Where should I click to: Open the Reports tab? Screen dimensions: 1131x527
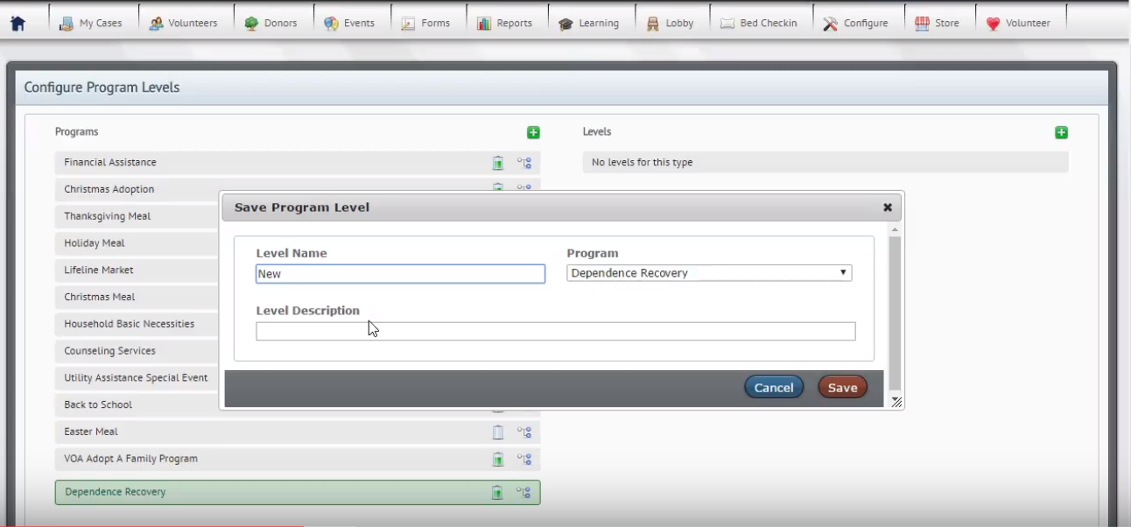(x=504, y=23)
